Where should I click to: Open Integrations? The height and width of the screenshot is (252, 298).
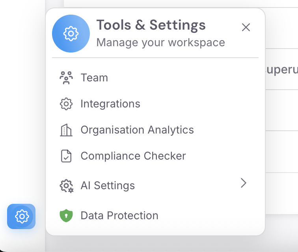pyautogui.click(x=155, y=104)
